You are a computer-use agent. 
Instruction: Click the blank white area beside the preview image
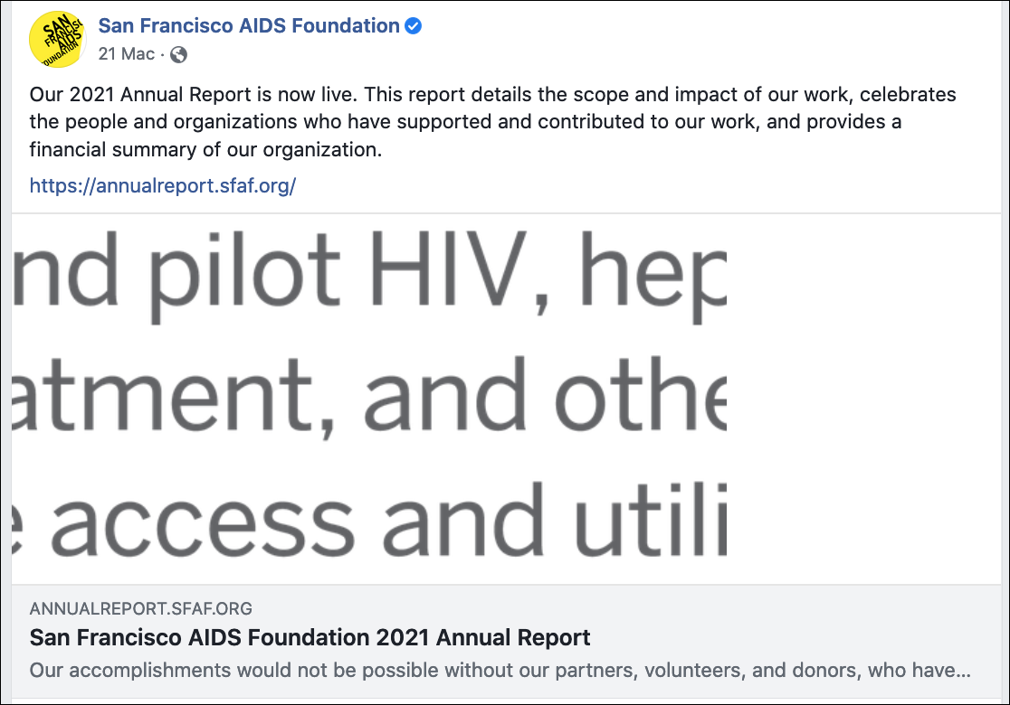[863, 398]
